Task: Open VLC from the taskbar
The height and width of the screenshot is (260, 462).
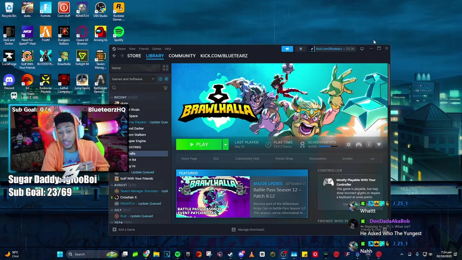Action: click(252, 254)
